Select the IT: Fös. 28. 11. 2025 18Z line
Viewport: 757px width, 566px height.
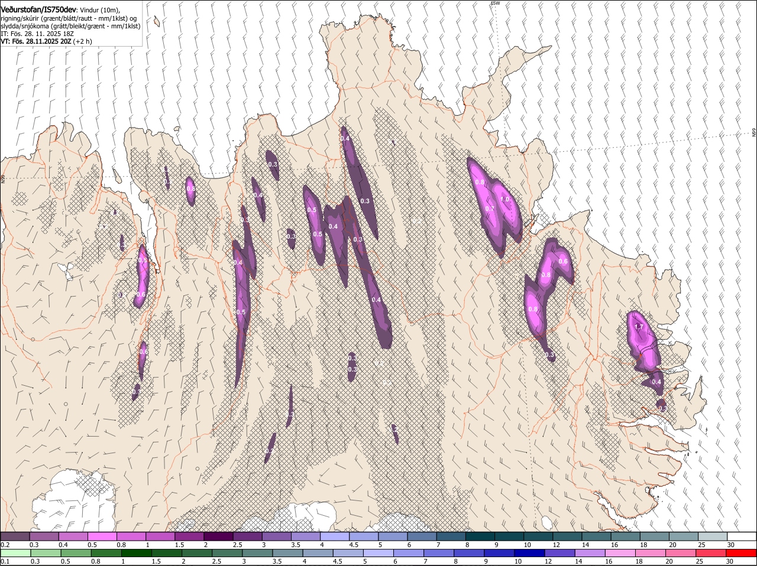pos(37,34)
